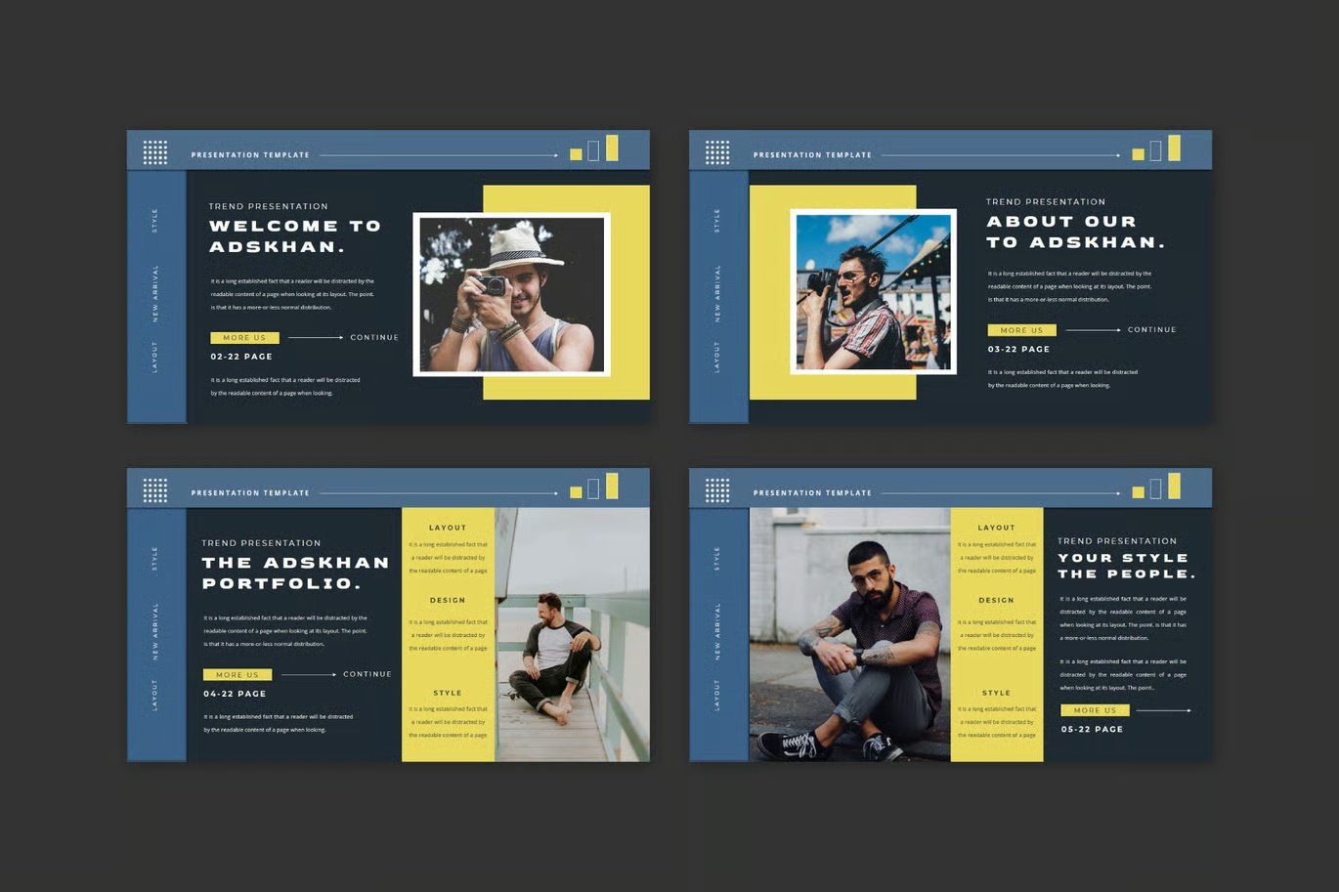Click the DESIGN heading on Portfolio slide yellow panel

(448, 601)
